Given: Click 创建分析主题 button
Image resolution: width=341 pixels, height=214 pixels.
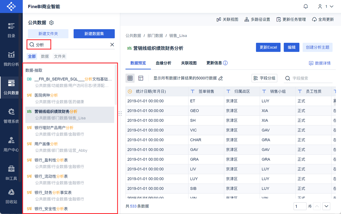Looking at the screenshot, I should click(318, 47).
